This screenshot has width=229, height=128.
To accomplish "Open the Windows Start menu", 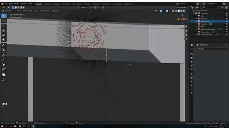I will [2, 126].
